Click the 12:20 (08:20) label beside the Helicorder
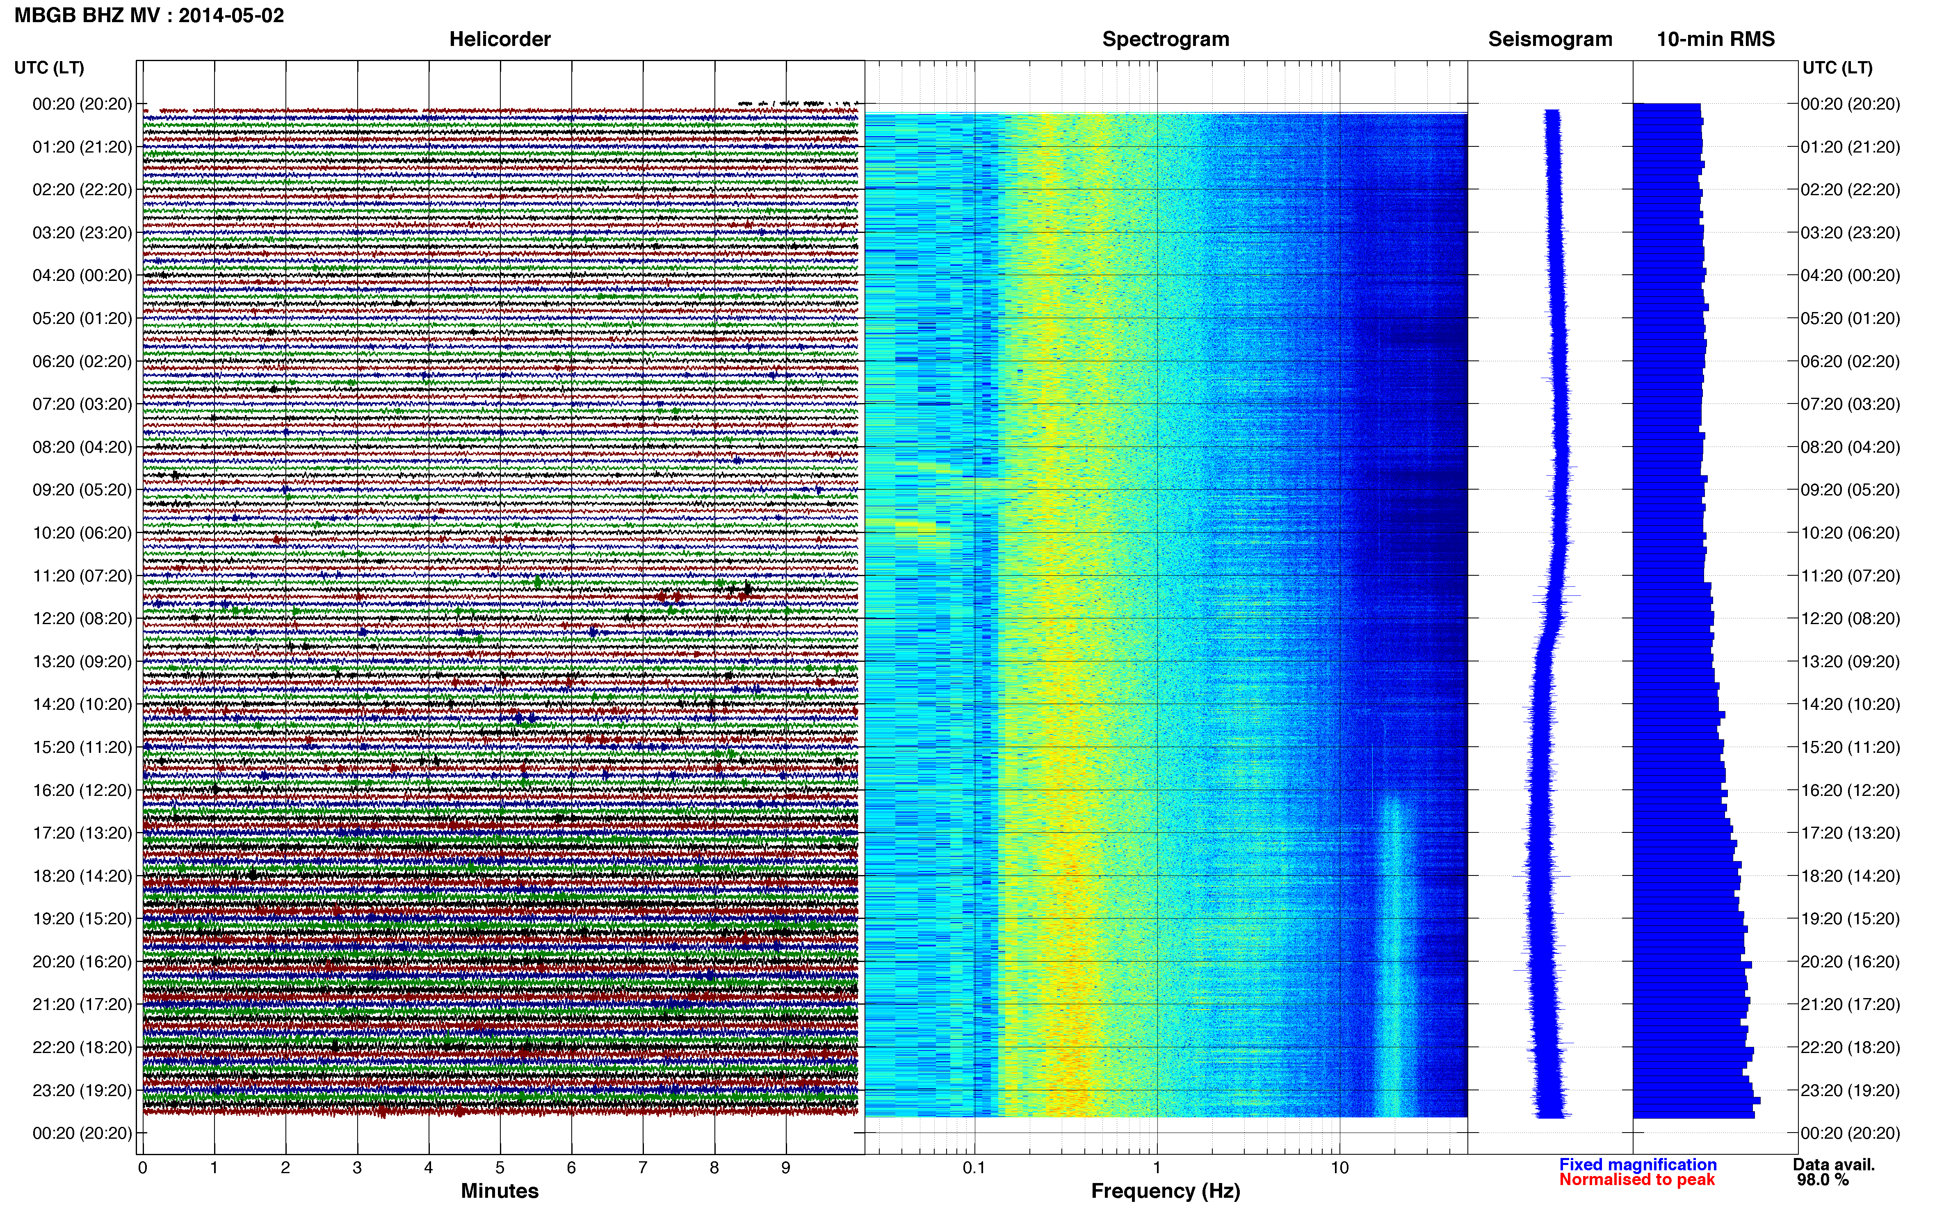This screenshot has width=1944, height=1215. [82, 619]
